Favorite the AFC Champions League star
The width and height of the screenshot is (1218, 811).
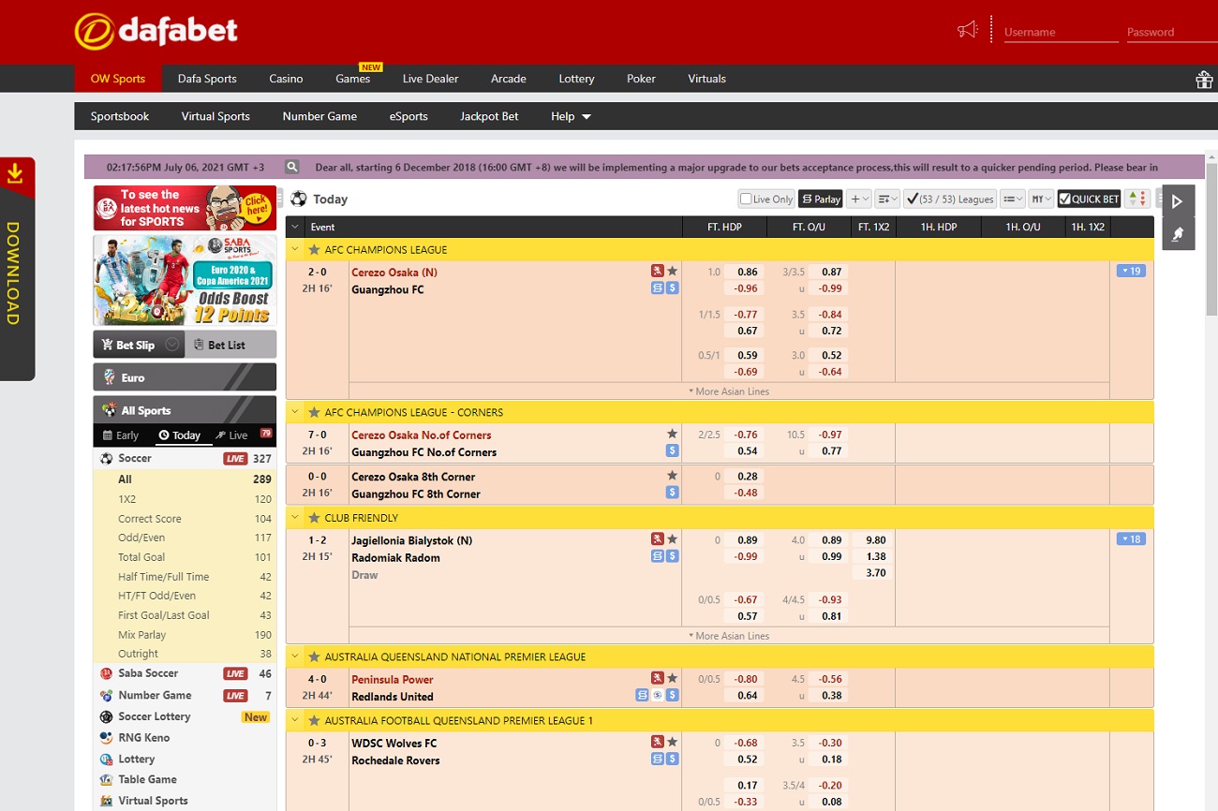point(314,250)
